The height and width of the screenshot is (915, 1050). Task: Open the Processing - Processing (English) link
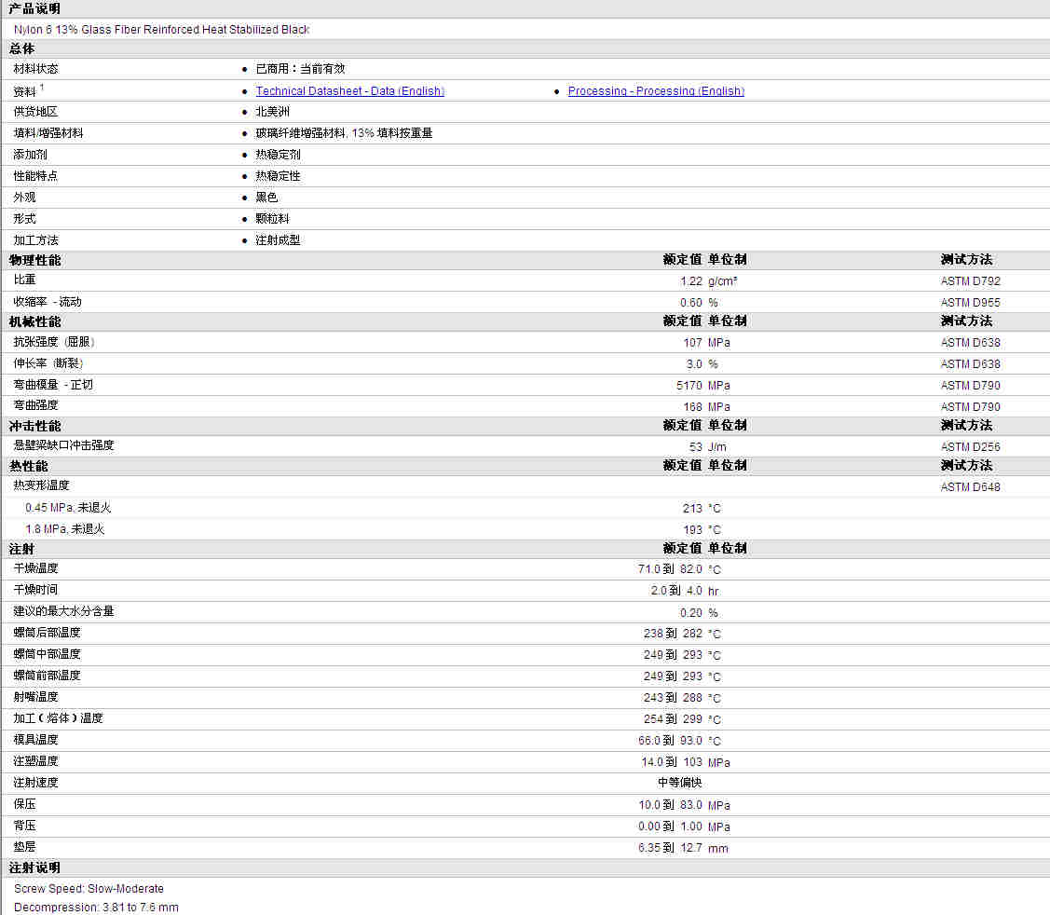pyautogui.click(x=656, y=91)
